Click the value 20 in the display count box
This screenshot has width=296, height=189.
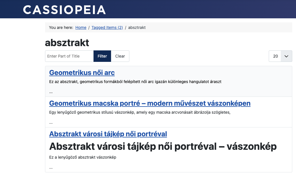pyautogui.click(x=275, y=56)
